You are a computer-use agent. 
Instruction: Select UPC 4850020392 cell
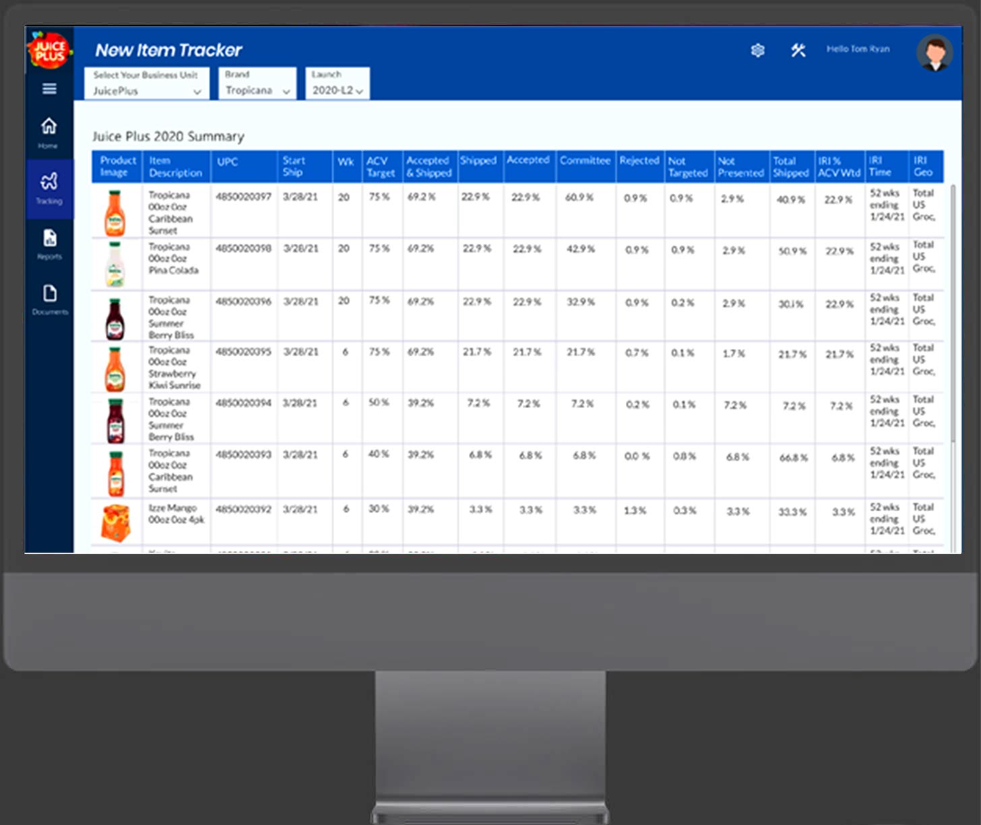pyautogui.click(x=243, y=509)
